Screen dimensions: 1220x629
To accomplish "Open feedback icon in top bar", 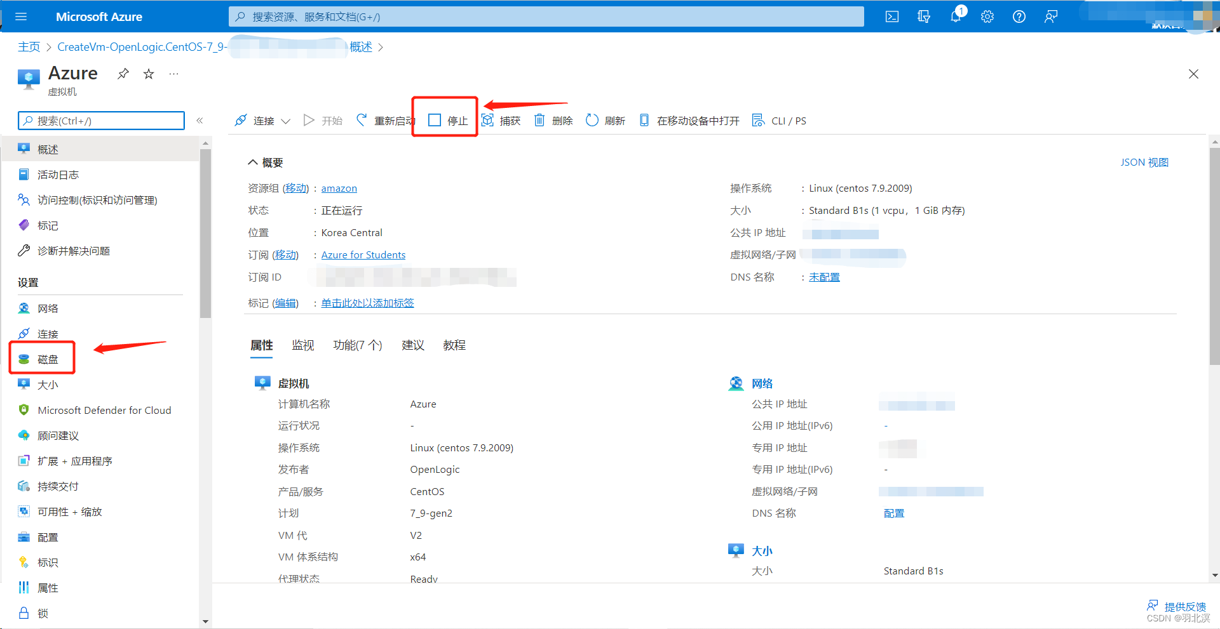I will [1051, 17].
